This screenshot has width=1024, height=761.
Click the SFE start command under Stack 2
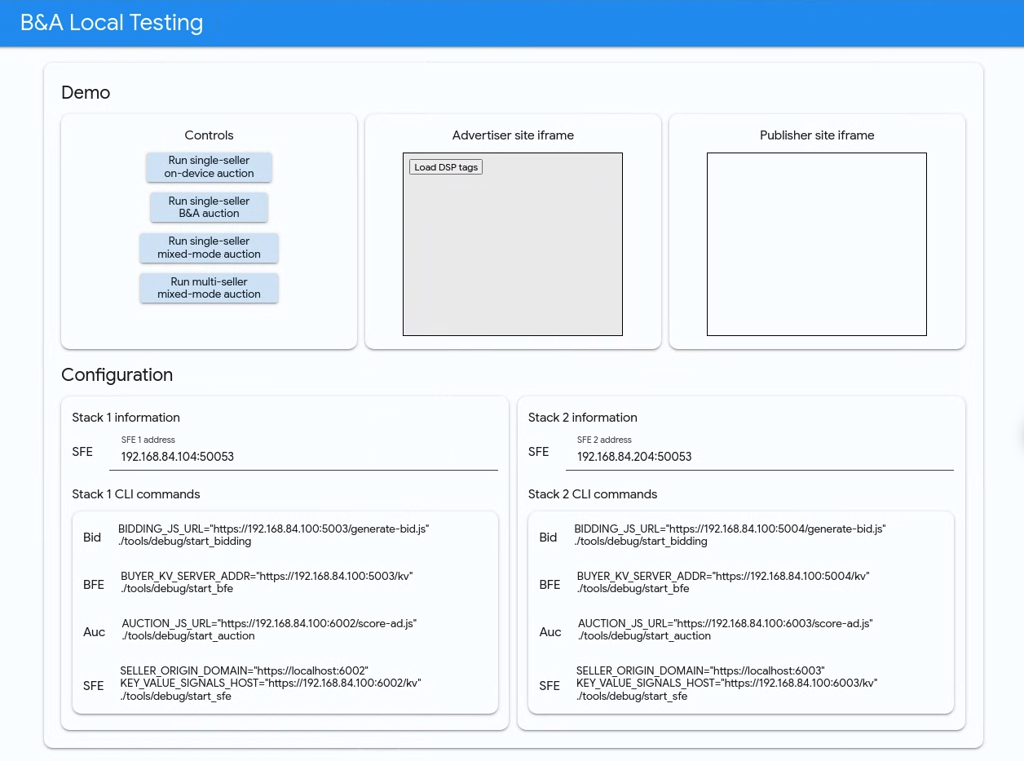click(x=726, y=684)
